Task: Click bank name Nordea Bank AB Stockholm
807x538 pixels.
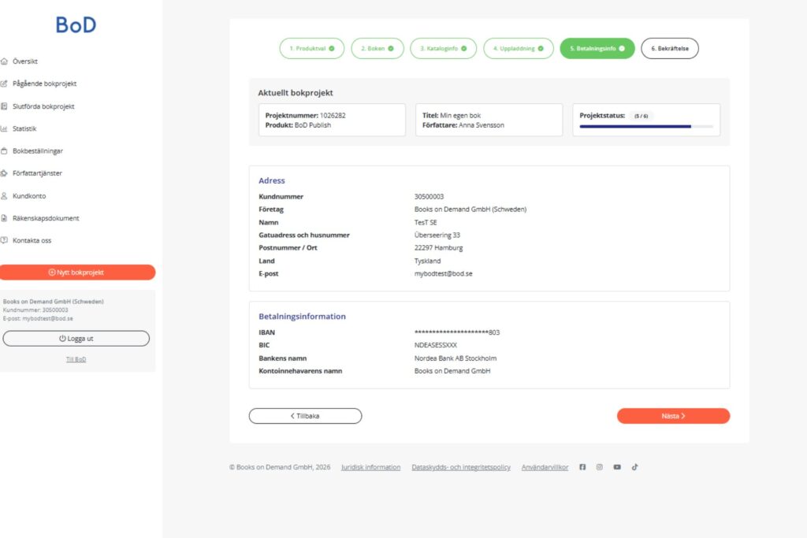Action: click(456, 358)
